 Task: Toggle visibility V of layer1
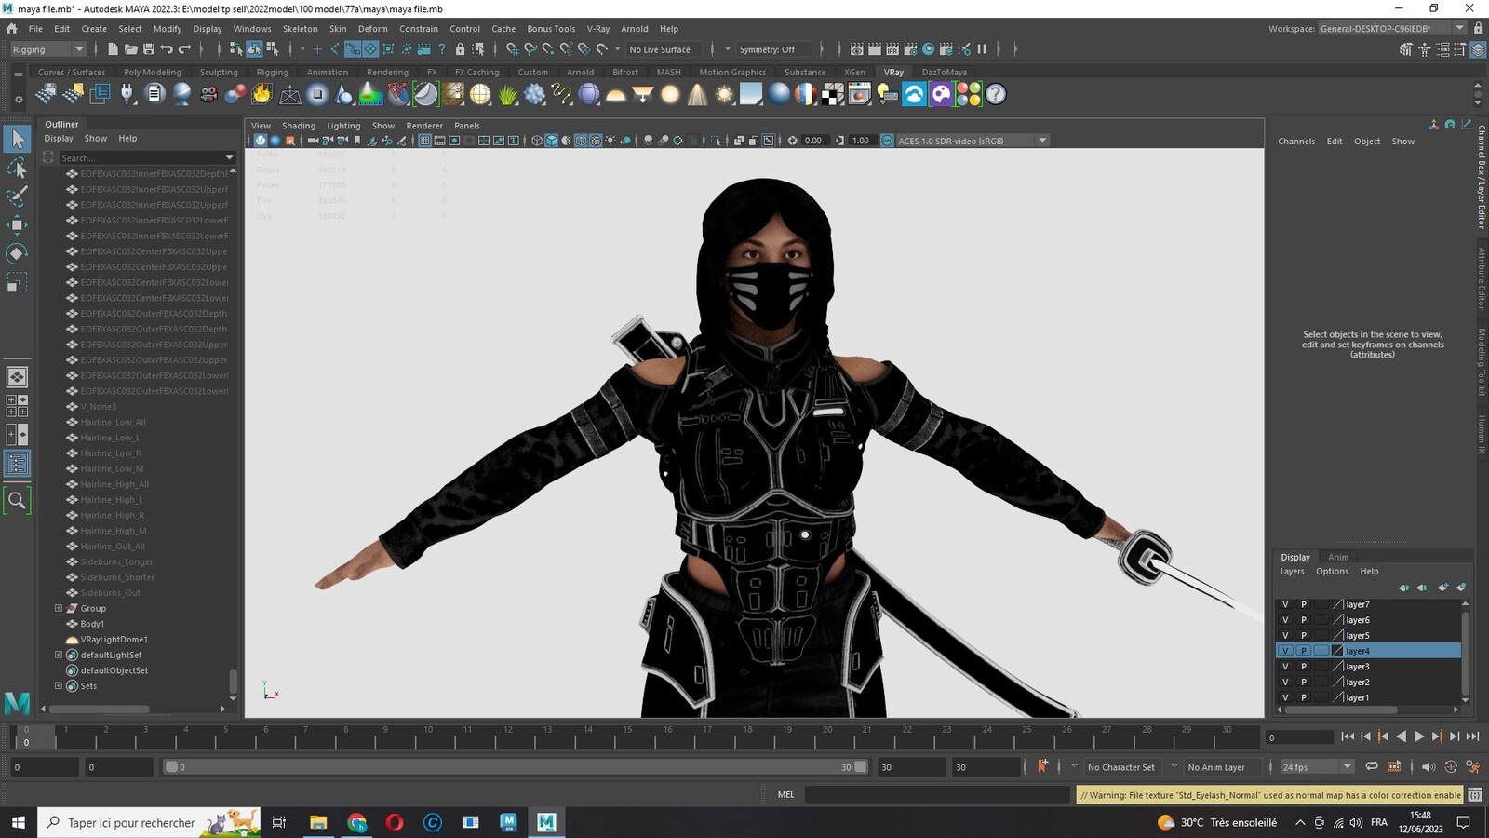[1285, 697]
